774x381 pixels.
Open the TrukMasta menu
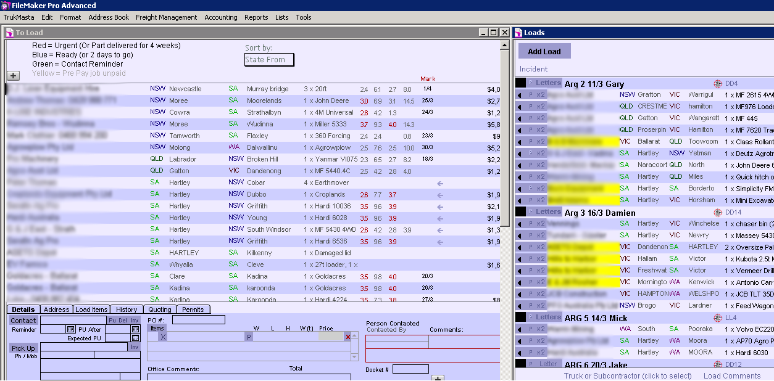[19, 17]
